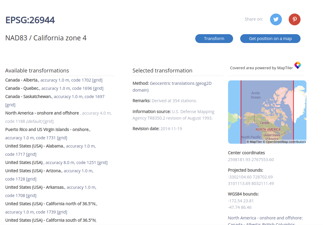Select California south of 36.5°N transformation
323x225 pixels.
(50, 220)
